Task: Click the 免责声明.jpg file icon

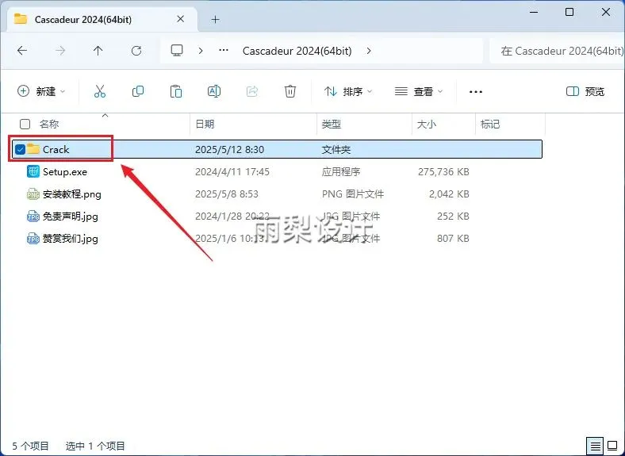Action: [x=33, y=217]
